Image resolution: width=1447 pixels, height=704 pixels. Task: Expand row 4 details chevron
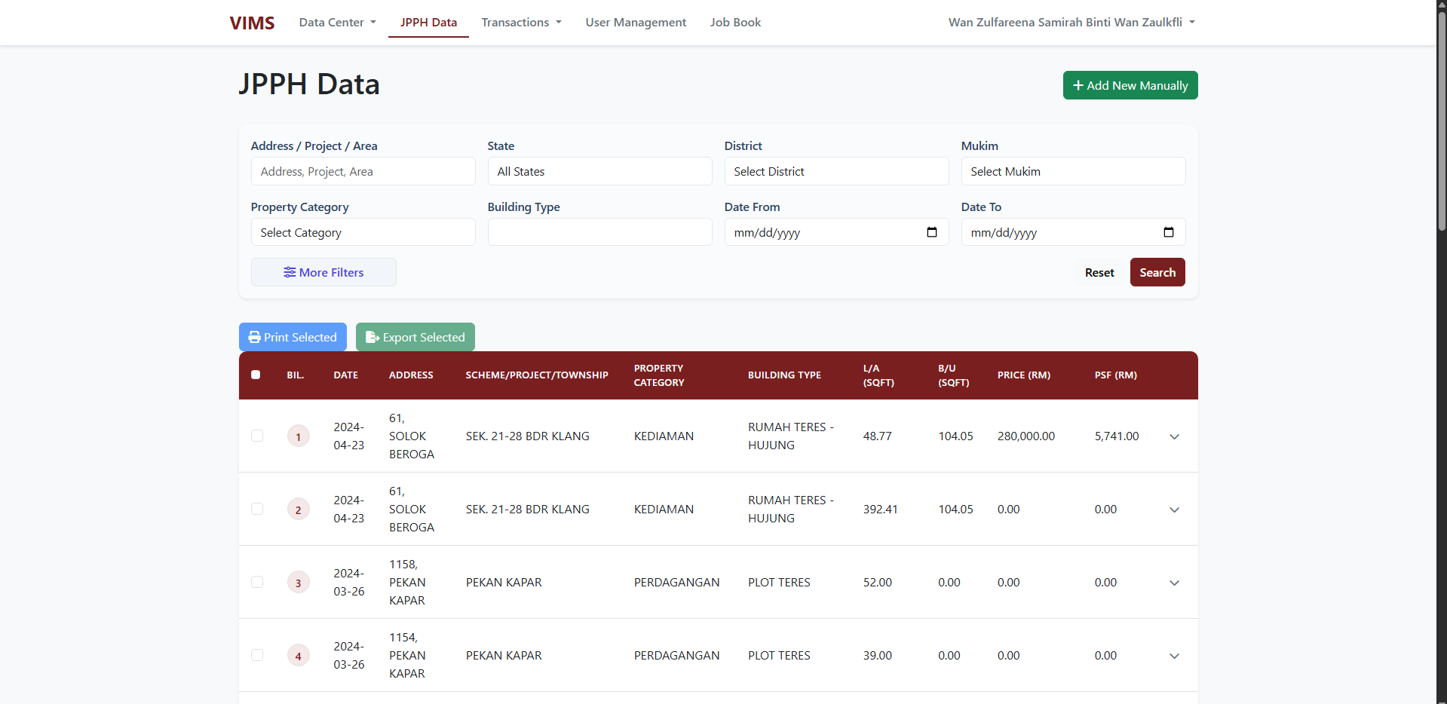(x=1174, y=656)
